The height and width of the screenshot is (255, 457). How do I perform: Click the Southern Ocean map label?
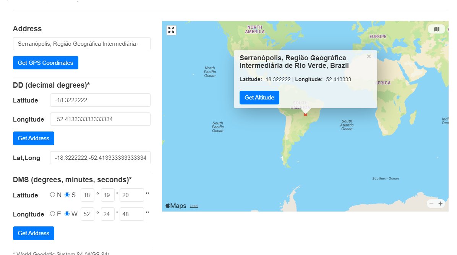tap(385, 178)
